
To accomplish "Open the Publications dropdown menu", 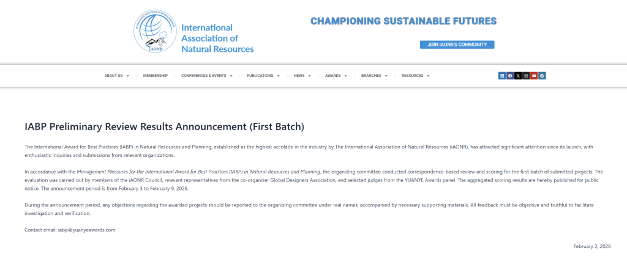I will [263, 76].
